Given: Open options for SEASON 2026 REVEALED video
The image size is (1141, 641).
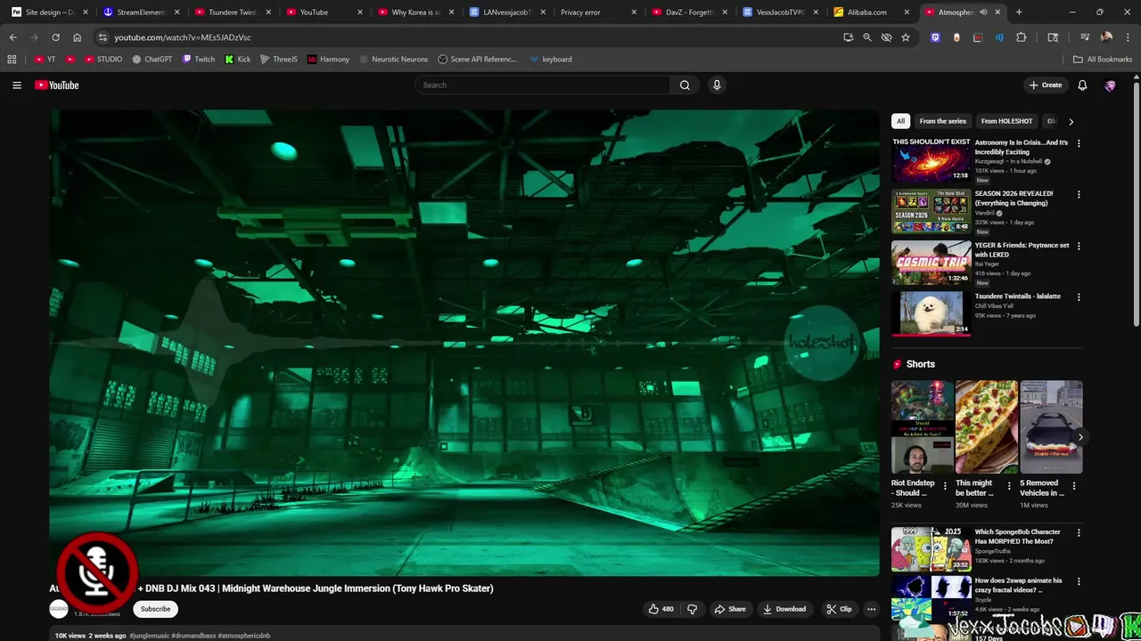Looking at the screenshot, I should pyautogui.click(x=1079, y=194).
